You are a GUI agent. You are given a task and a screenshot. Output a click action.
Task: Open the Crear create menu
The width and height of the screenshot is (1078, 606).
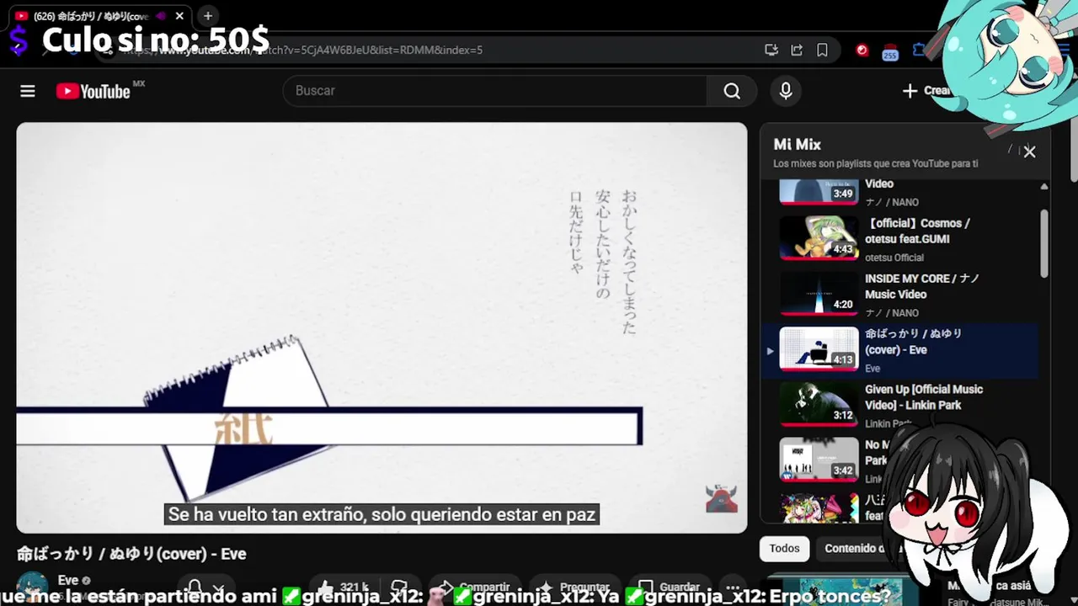926,91
